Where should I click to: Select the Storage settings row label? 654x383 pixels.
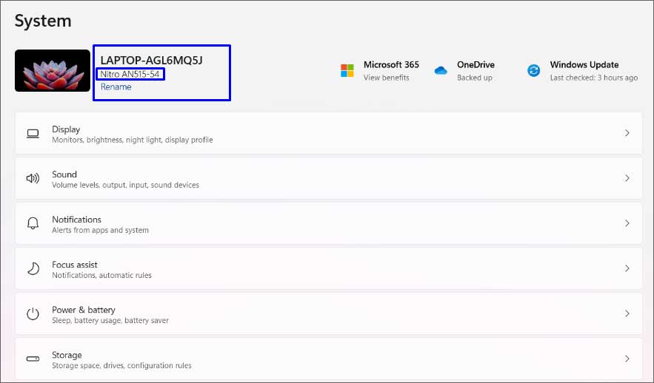coord(67,355)
